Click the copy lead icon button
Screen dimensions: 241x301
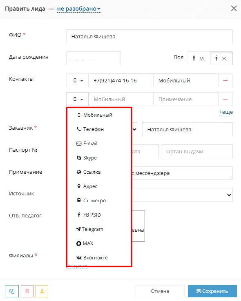[12, 291]
